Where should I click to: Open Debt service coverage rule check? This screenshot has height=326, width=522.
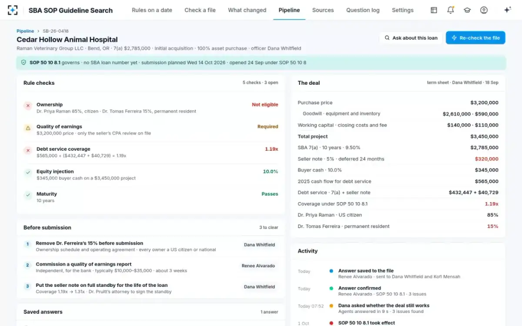pos(151,152)
